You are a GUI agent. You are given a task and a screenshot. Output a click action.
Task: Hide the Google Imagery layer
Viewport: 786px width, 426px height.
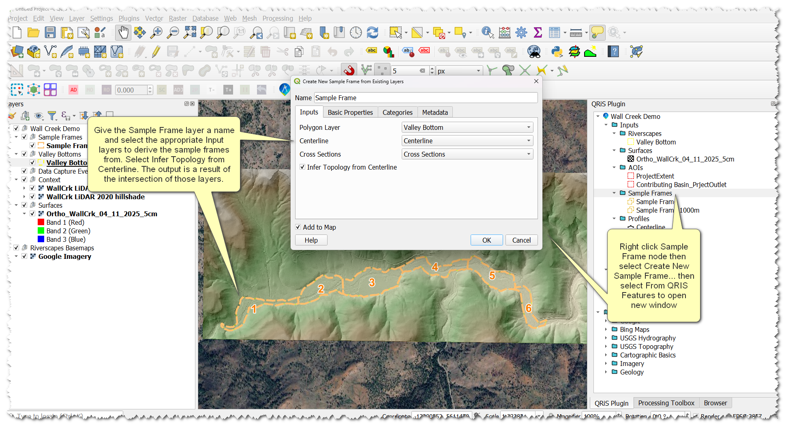(24, 256)
